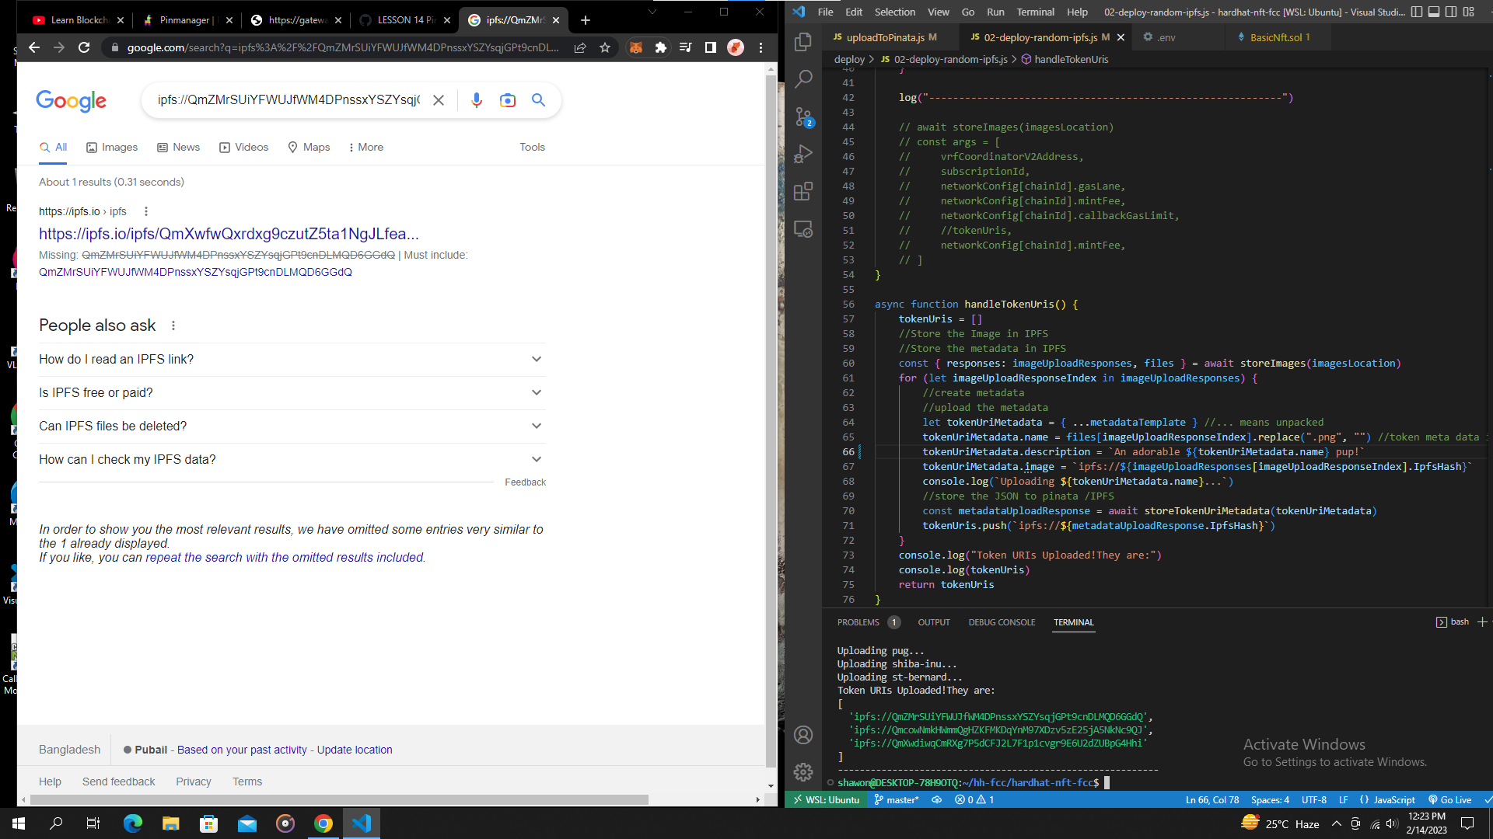The image size is (1493, 839).
Task: Click the master branch in status bar
Action: 897,799
